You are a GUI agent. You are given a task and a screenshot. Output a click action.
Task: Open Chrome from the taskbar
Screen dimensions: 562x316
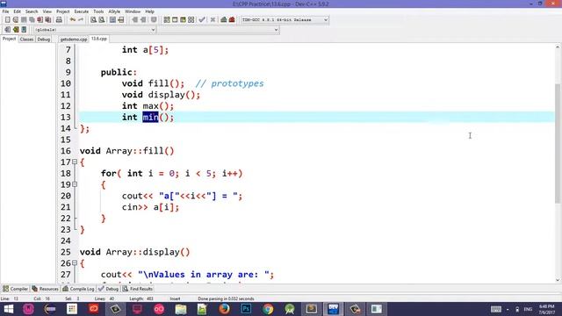click(268, 309)
